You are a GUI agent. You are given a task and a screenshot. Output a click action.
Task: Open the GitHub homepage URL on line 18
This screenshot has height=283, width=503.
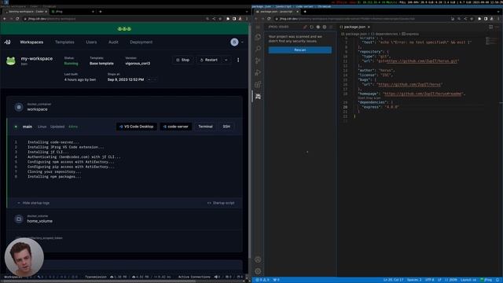(x=423, y=94)
